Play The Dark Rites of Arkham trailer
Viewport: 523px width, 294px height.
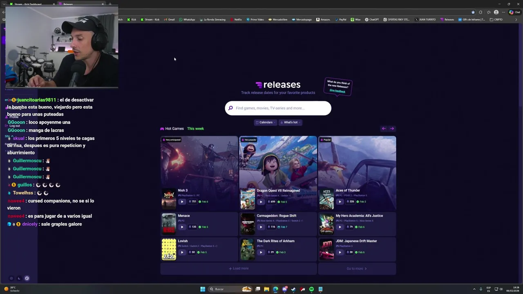[x=261, y=252]
